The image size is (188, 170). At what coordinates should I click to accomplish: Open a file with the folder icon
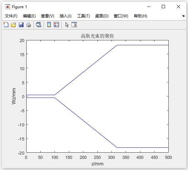click(x=13, y=25)
